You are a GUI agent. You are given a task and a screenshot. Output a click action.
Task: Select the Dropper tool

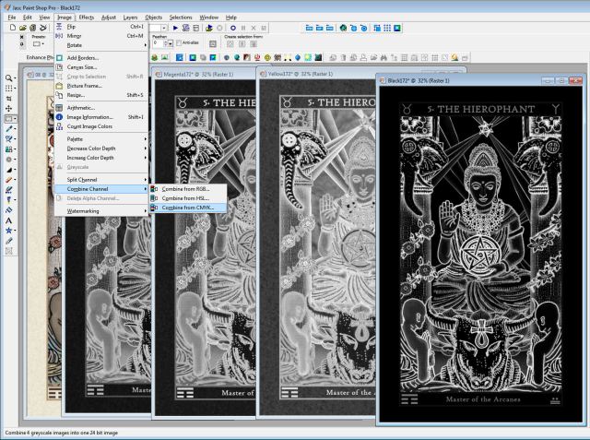pyautogui.click(x=9, y=128)
